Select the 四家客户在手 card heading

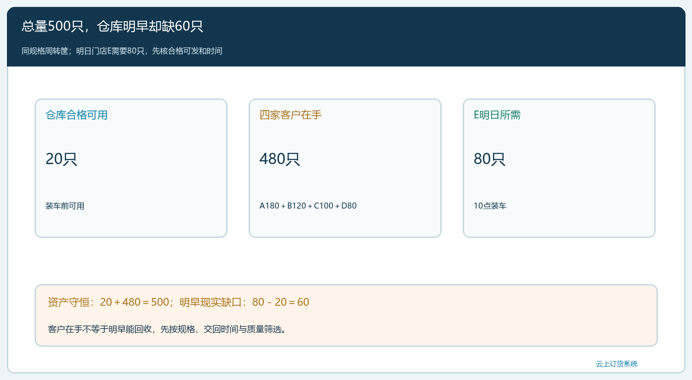coord(291,115)
